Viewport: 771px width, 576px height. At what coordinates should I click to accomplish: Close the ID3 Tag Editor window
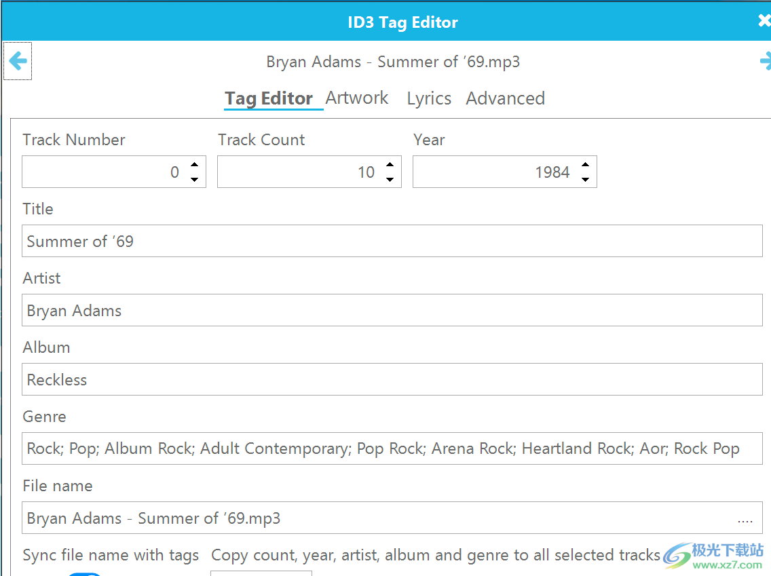point(764,20)
